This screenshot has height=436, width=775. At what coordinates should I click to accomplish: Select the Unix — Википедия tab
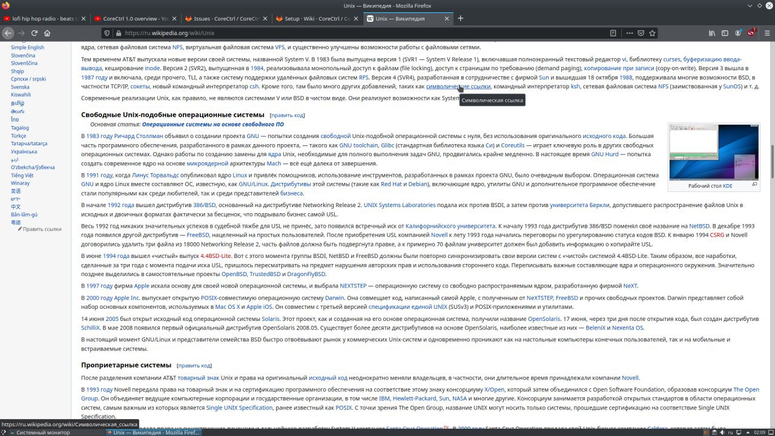coord(407,19)
